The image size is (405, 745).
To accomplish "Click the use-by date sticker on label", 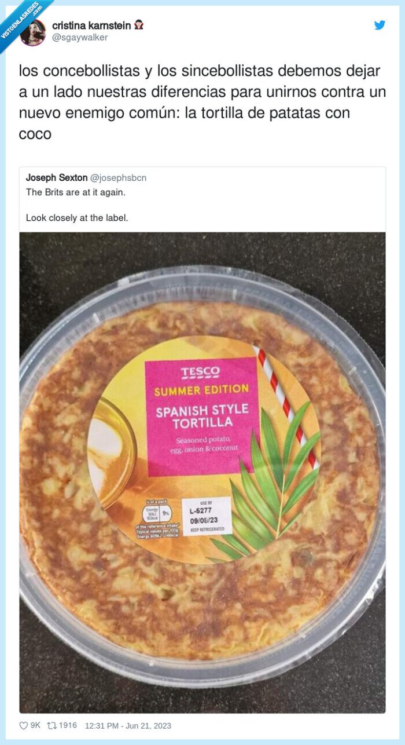I will point(207,516).
